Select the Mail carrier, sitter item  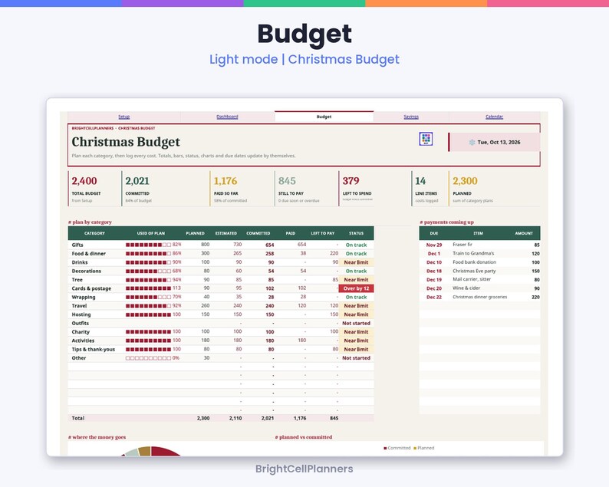pyautogui.click(x=472, y=279)
